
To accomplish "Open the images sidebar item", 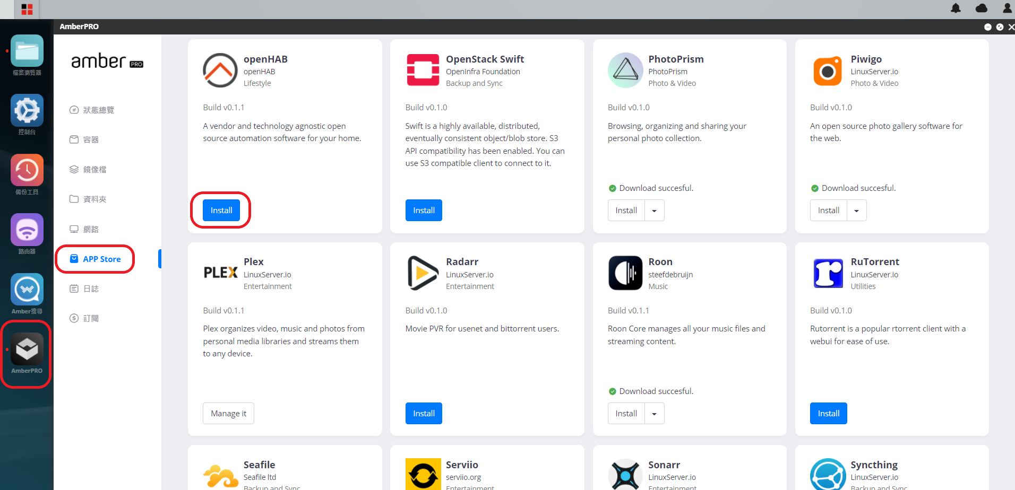I will coord(88,169).
